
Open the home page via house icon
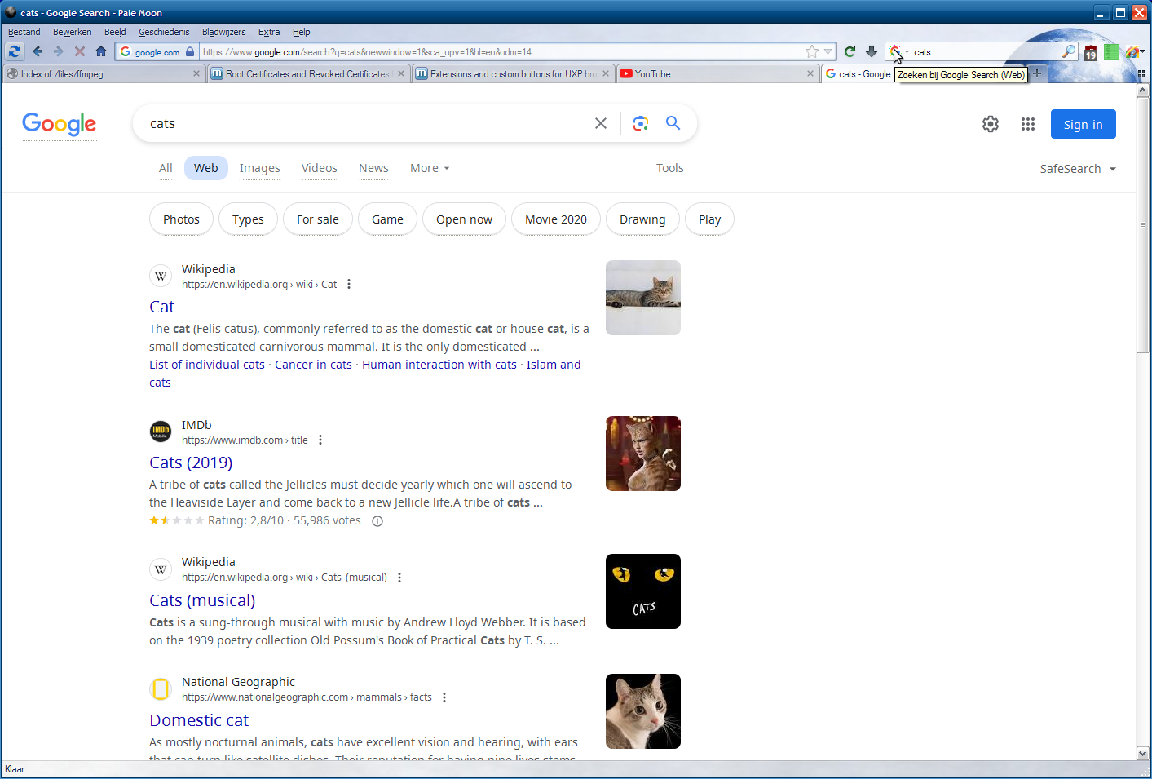coord(101,51)
